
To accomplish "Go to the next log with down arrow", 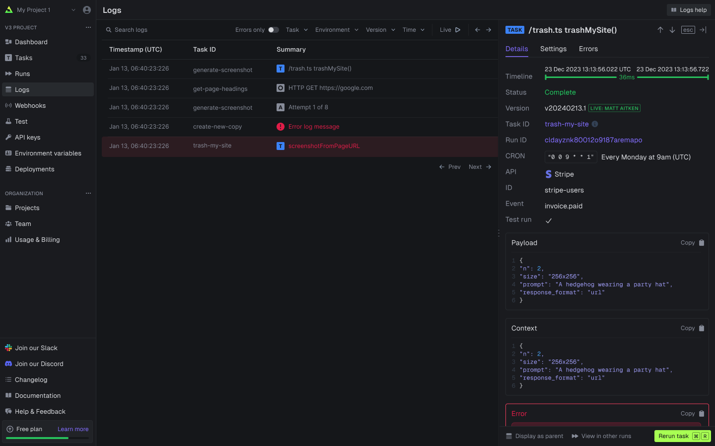I will tap(672, 30).
